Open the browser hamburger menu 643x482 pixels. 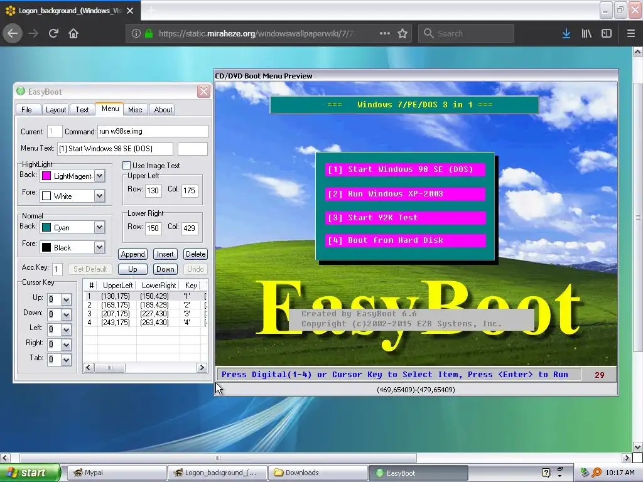coord(631,33)
